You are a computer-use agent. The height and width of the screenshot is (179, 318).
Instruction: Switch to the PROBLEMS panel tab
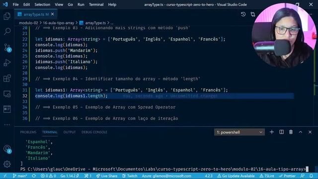[28, 132]
